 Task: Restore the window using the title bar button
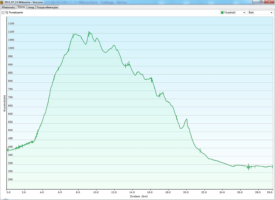tap(261, 2)
